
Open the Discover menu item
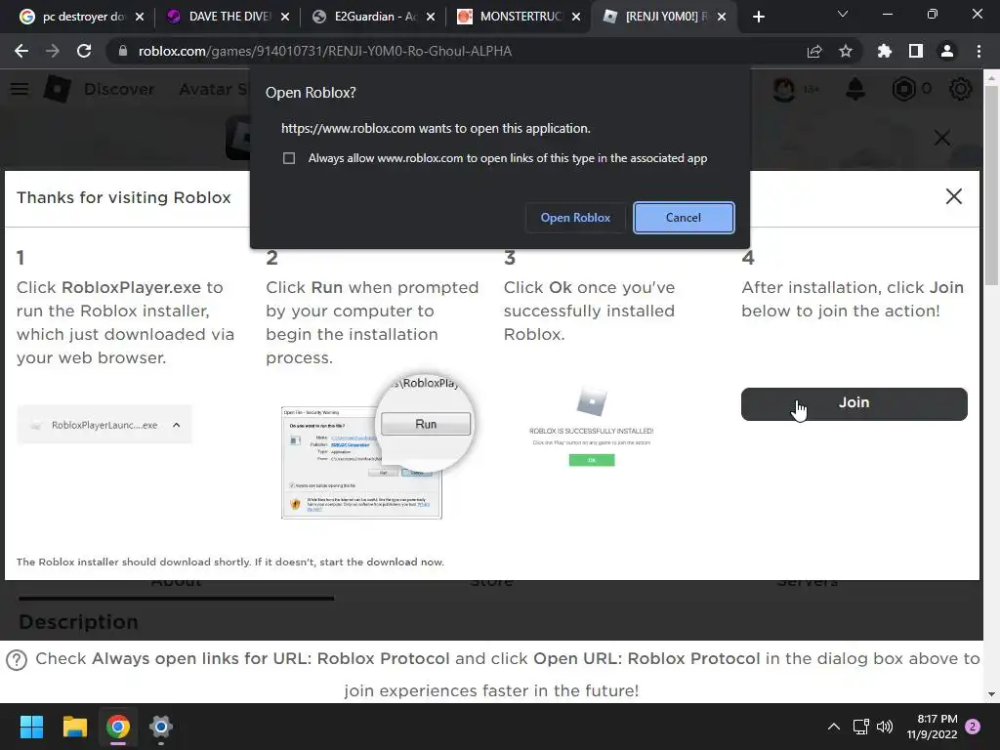tap(119, 89)
